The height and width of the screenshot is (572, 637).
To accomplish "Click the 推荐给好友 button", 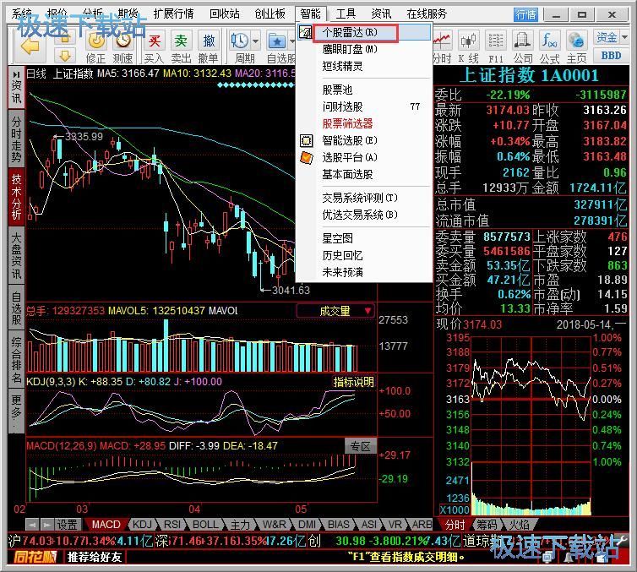I will coord(95,557).
